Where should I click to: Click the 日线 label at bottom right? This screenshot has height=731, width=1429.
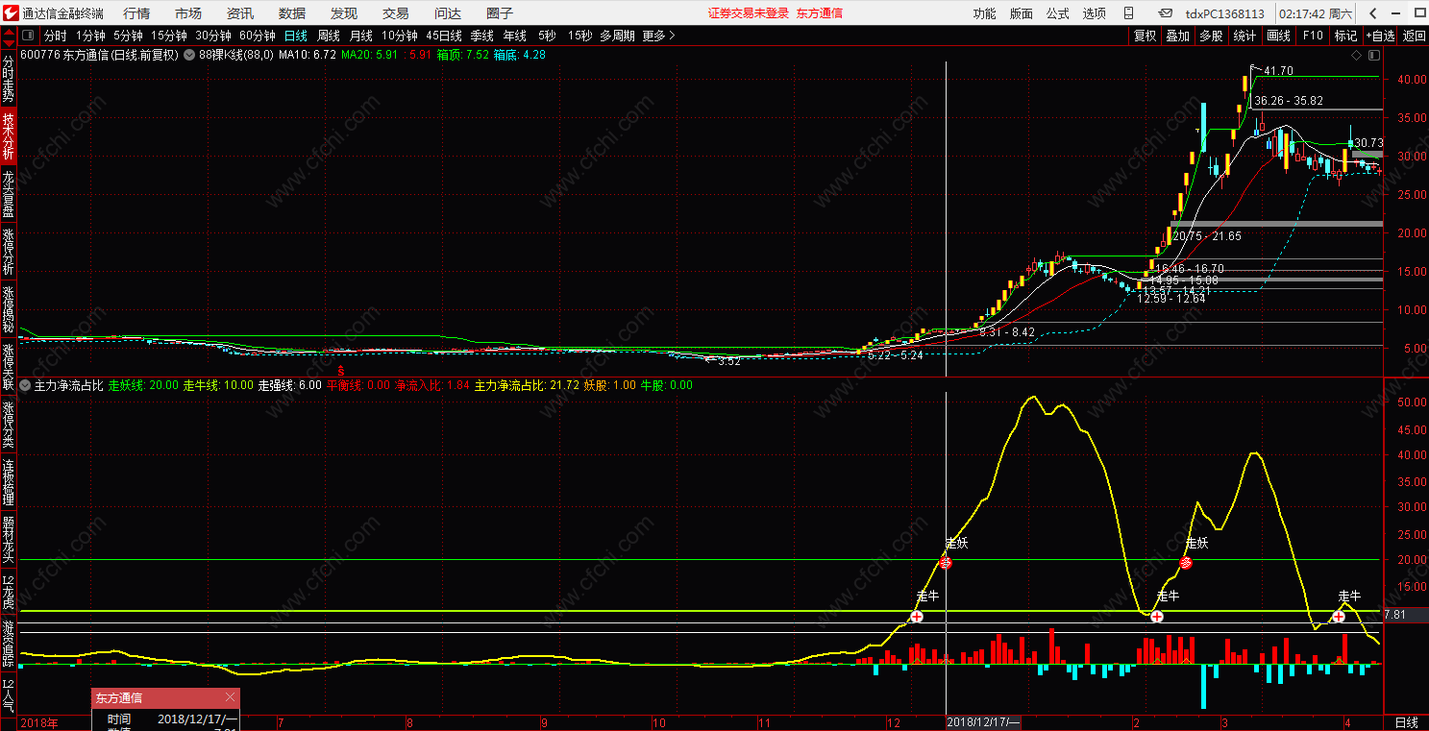pos(1406,722)
